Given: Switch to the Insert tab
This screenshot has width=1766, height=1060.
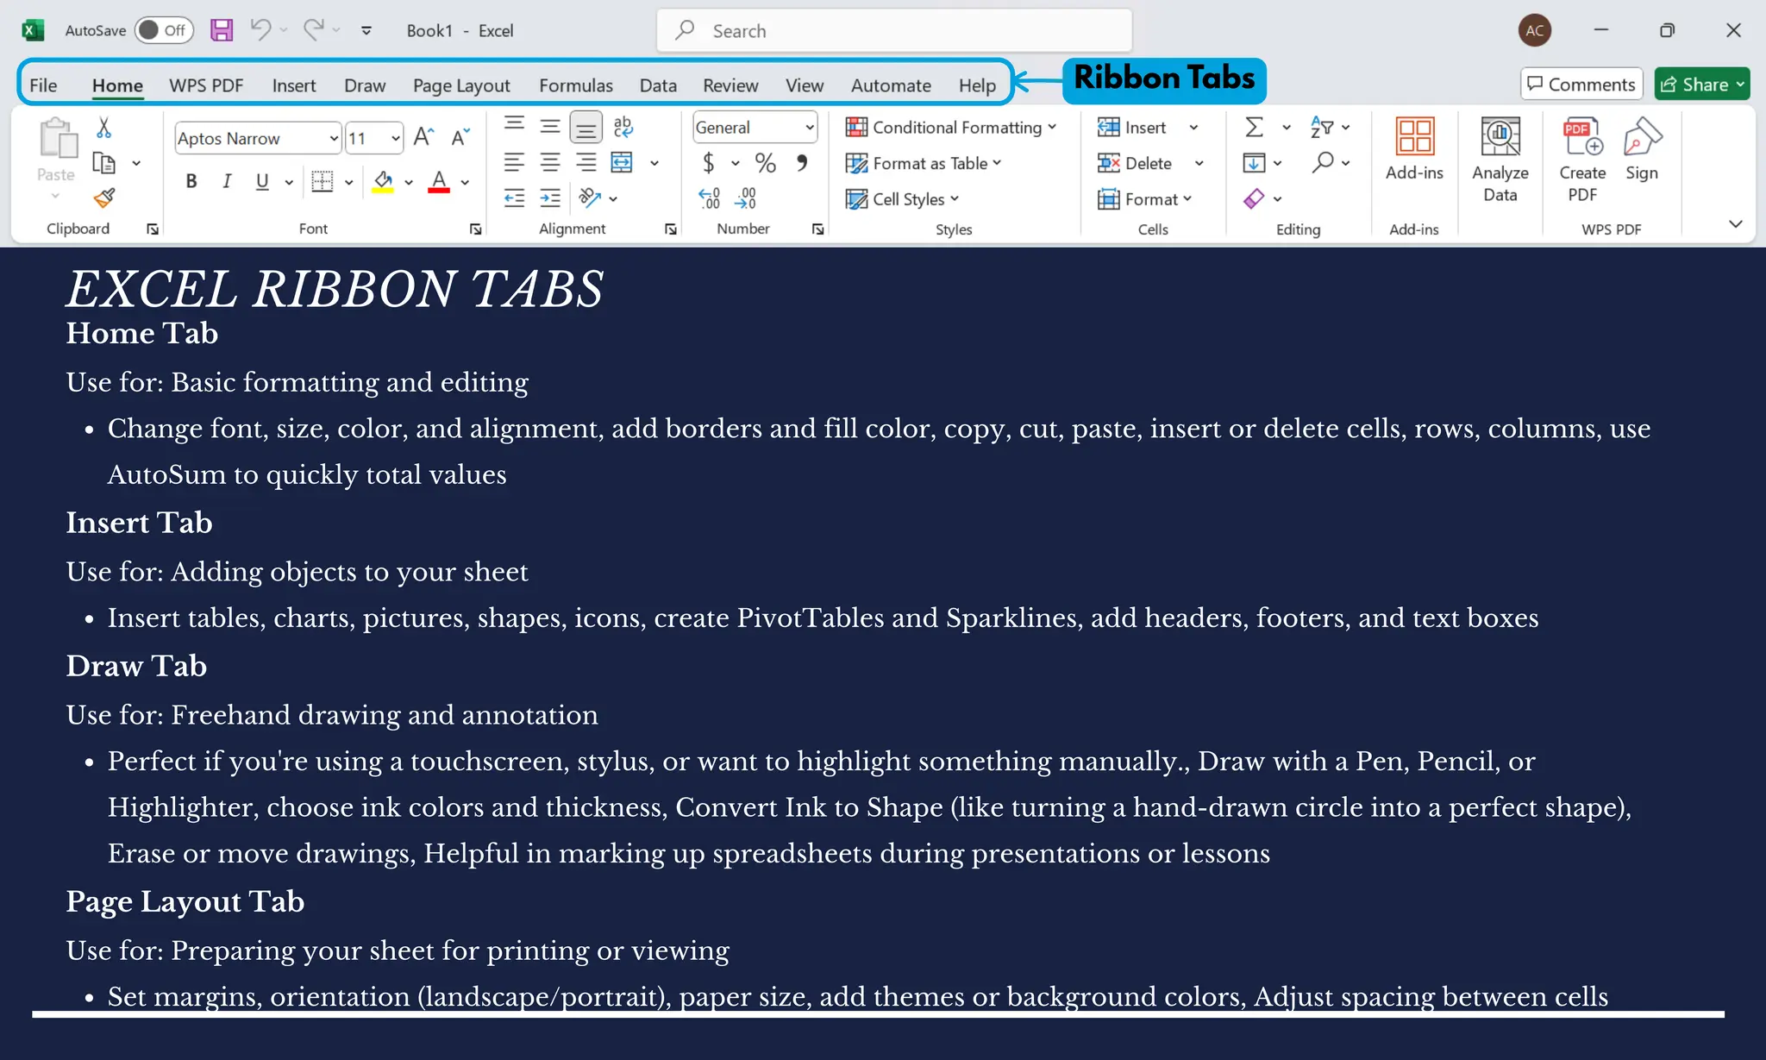Looking at the screenshot, I should pyautogui.click(x=294, y=85).
